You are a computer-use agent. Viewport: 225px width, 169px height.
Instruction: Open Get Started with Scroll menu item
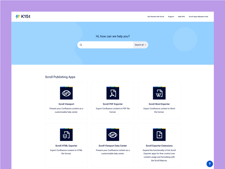tap(156, 17)
